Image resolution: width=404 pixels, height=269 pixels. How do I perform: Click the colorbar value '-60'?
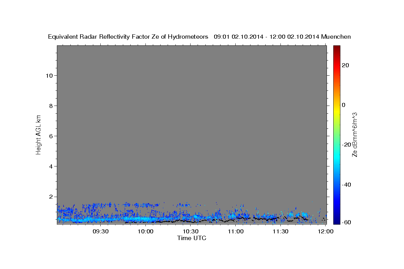(347, 222)
